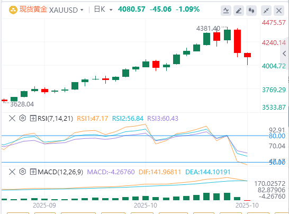Open MACD indicator settings gear
Screen dimensions: 289x214
22,172
